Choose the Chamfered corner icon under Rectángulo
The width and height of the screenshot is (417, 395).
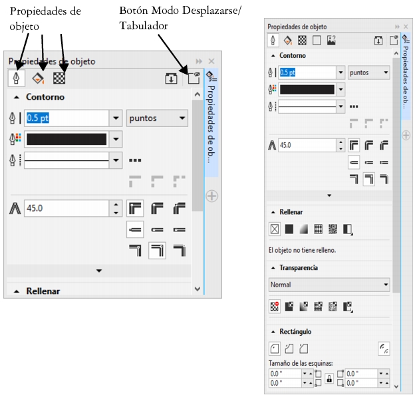(303, 348)
